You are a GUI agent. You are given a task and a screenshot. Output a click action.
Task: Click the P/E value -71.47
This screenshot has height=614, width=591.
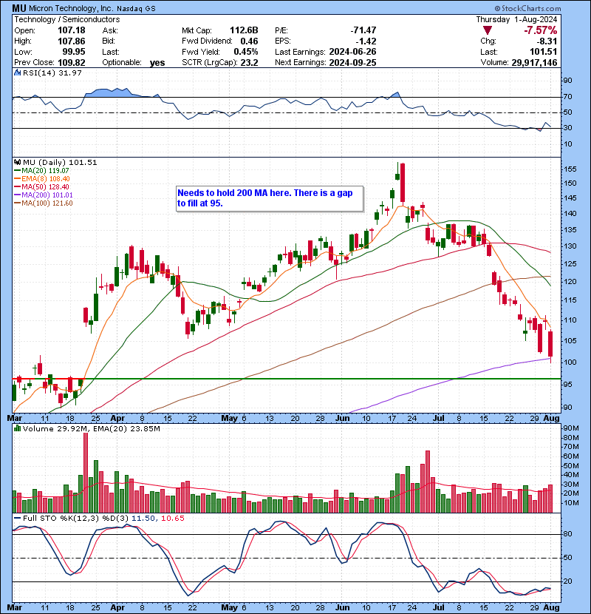pos(363,30)
